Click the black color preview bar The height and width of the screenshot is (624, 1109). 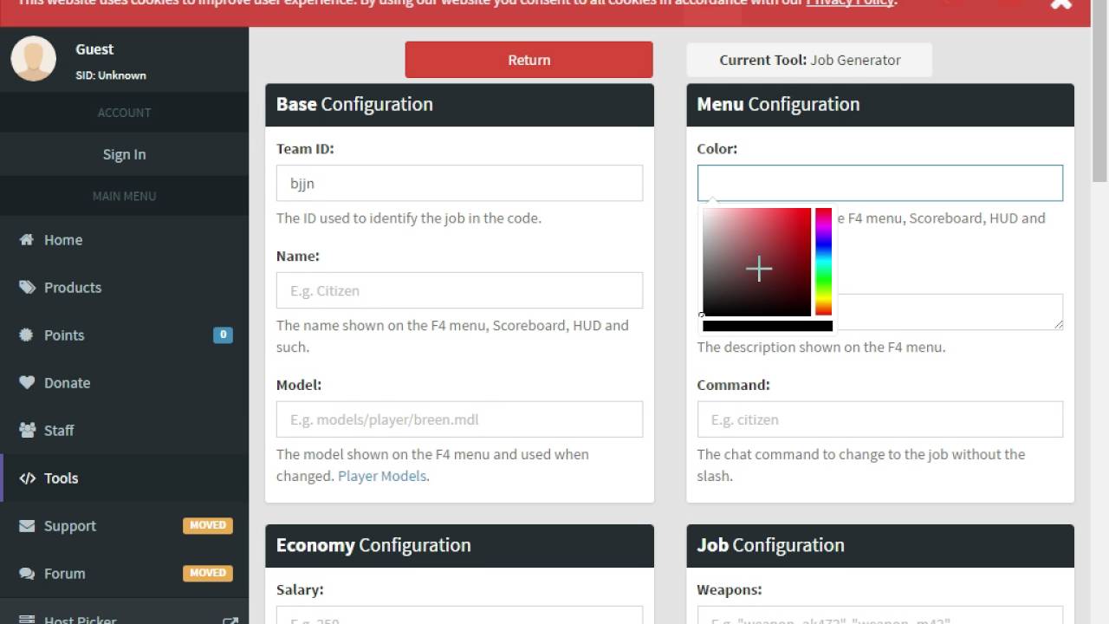[x=768, y=326]
